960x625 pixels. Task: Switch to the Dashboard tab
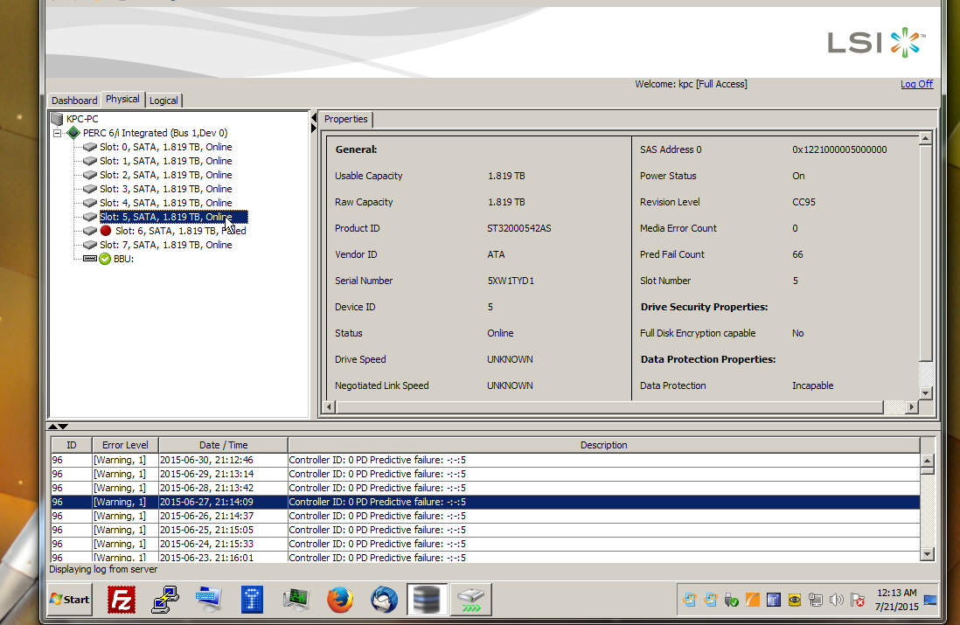(x=74, y=101)
